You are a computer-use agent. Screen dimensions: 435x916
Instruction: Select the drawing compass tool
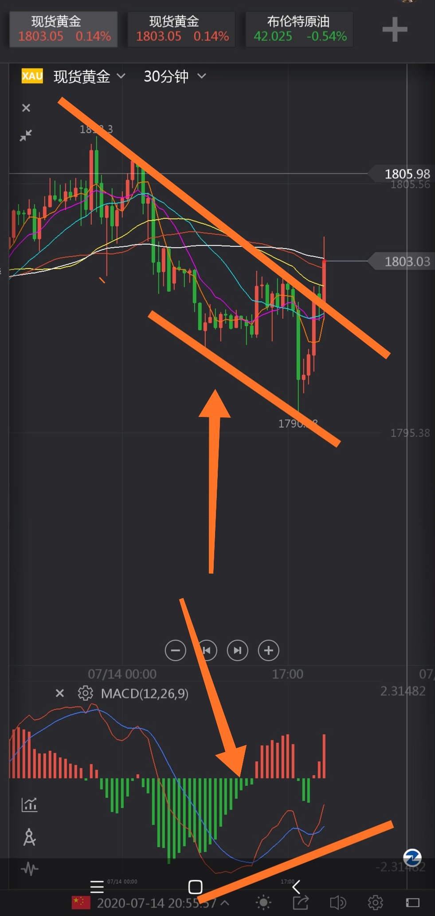tap(30, 837)
